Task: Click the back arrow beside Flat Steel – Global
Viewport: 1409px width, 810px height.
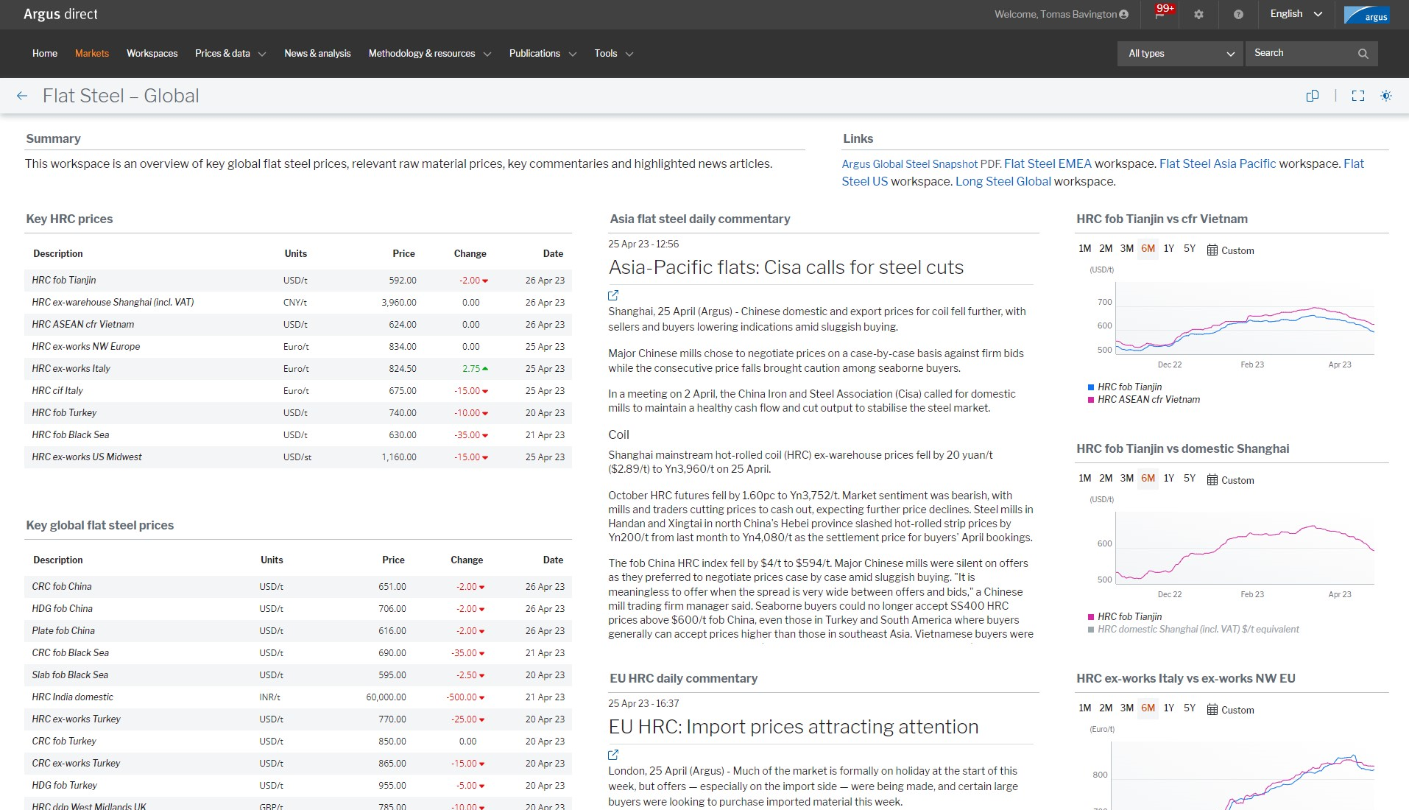Action: pyautogui.click(x=22, y=96)
